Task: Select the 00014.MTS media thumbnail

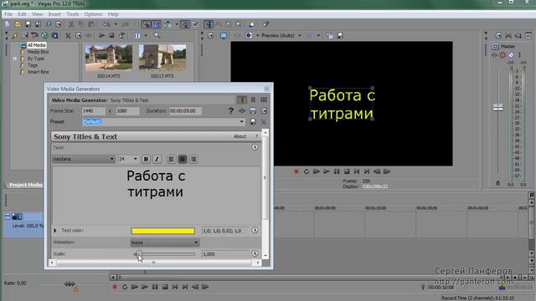Action: [109, 58]
